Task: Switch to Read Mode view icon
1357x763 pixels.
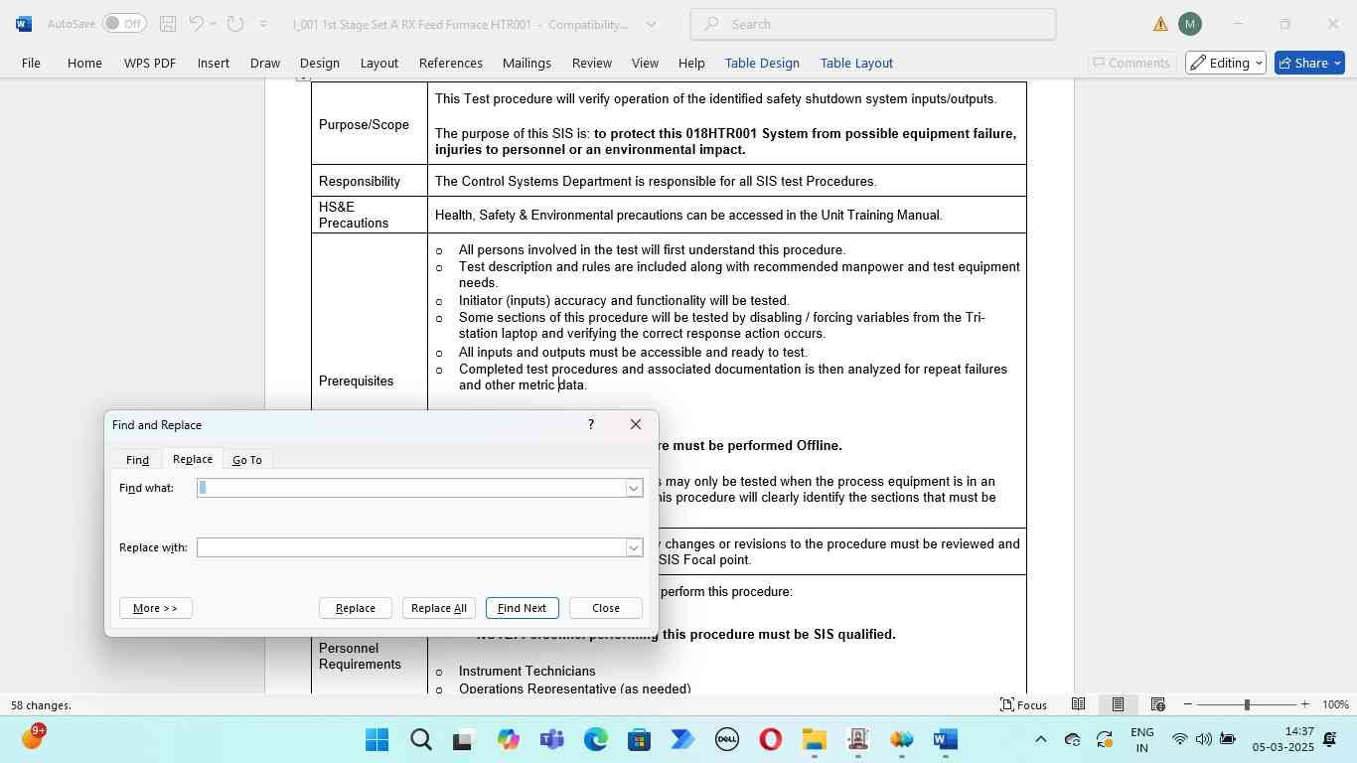Action: (1078, 704)
